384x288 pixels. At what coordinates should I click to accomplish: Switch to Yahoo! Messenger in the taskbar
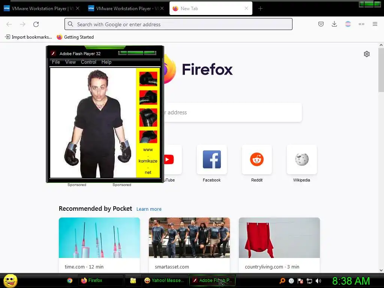pyautogui.click(x=165, y=280)
